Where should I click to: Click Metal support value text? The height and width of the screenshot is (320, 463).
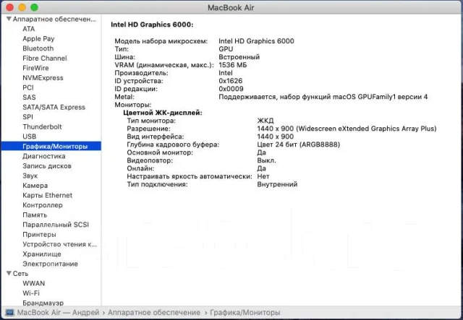pyautogui.click(x=323, y=97)
